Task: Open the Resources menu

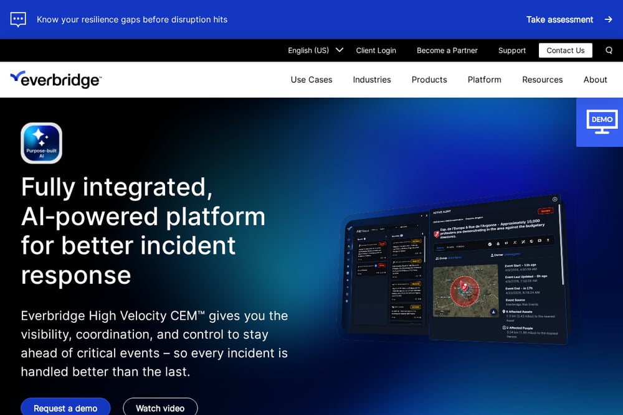Action: (x=543, y=80)
